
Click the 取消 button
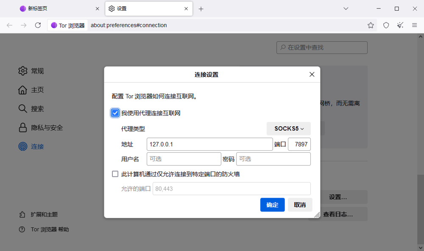click(300, 205)
